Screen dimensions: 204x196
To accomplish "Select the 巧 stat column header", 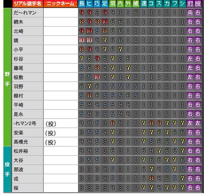I will point(97,3).
